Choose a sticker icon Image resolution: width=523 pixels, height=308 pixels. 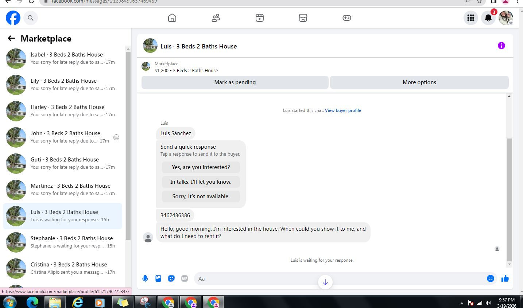coord(171,278)
